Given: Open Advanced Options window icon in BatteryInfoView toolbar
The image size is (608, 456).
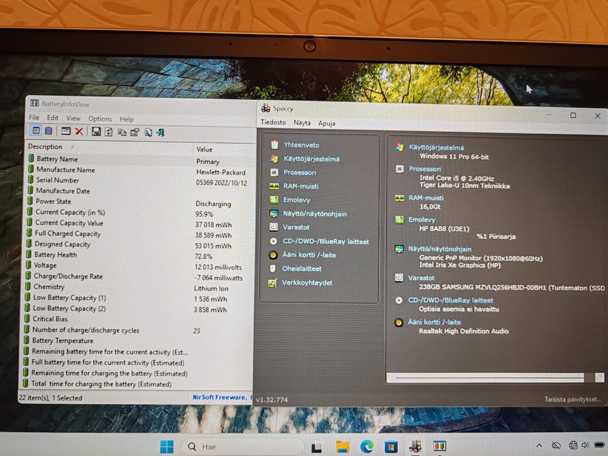Looking at the screenshot, I should 66,131.
